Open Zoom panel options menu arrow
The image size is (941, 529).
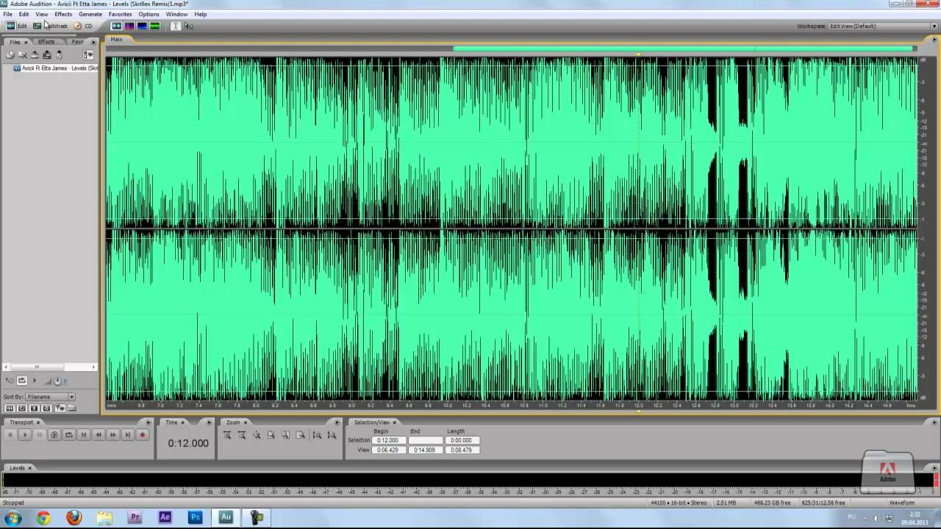pyautogui.click(x=337, y=422)
